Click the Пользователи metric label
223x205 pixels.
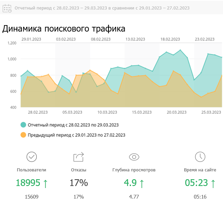(32, 170)
